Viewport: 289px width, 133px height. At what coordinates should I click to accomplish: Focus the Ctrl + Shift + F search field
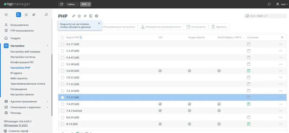pyautogui.click(x=265, y=16)
